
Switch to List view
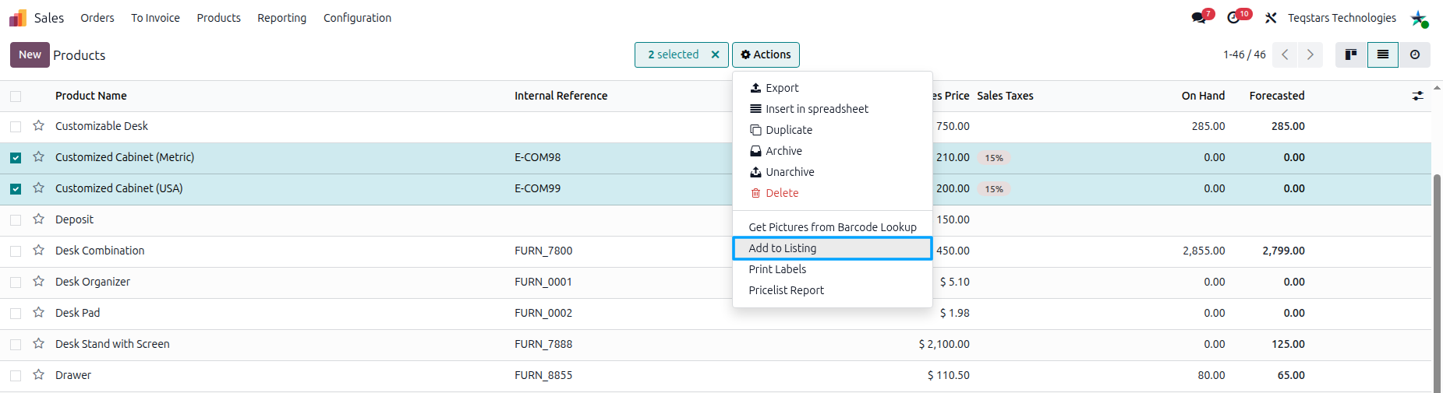(1383, 54)
